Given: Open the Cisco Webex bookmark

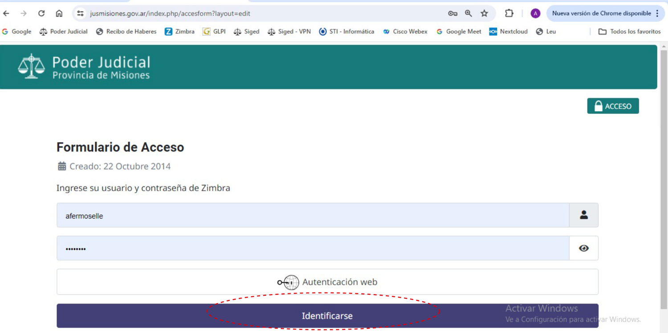Looking at the screenshot, I should pyautogui.click(x=405, y=32).
